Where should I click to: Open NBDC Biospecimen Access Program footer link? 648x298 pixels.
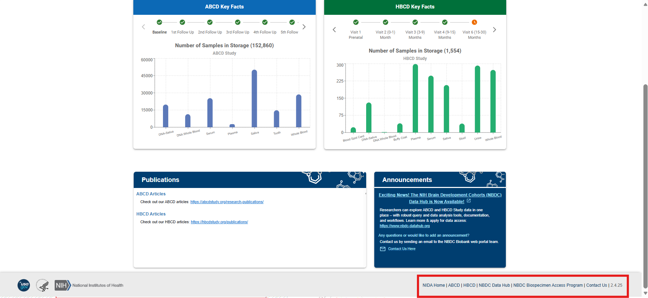click(x=548, y=285)
